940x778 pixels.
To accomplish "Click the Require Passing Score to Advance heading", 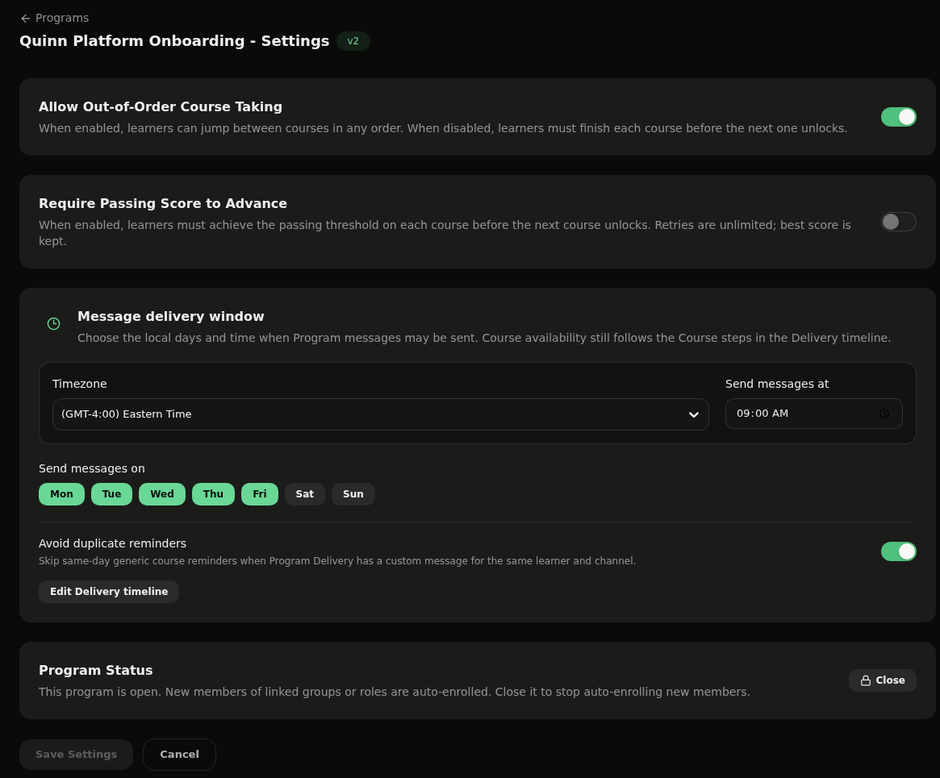I will [163, 204].
